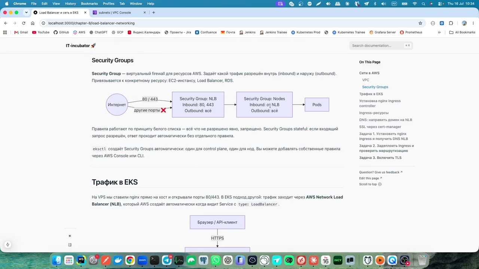Open the Chrome extensions puzzle icon
This screenshot has height=269, width=479.
click(451, 23)
